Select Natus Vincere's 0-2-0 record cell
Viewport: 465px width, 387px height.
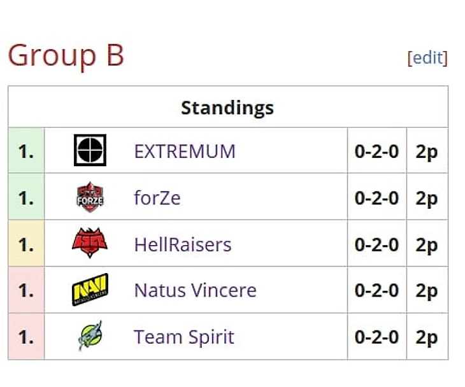[x=376, y=291]
